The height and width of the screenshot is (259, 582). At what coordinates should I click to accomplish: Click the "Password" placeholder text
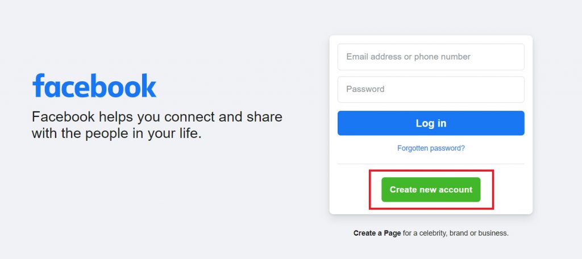[365, 89]
